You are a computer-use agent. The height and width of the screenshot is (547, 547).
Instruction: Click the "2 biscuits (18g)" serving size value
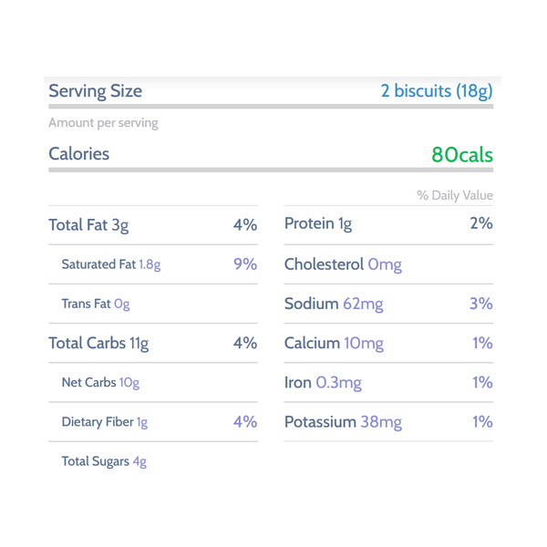436,91
